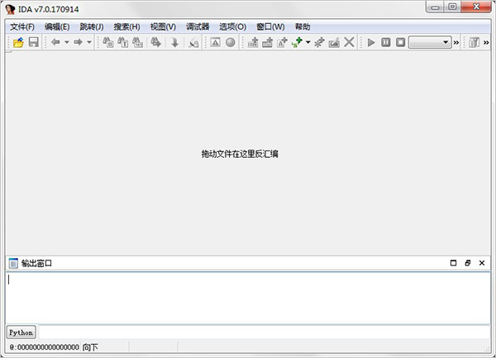Click the boxed letter A toolbar icon
This screenshot has width=496, height=358.
tap(216, 42)
